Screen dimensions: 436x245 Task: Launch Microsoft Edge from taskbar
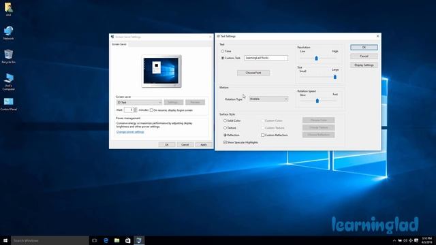[106, 240]
